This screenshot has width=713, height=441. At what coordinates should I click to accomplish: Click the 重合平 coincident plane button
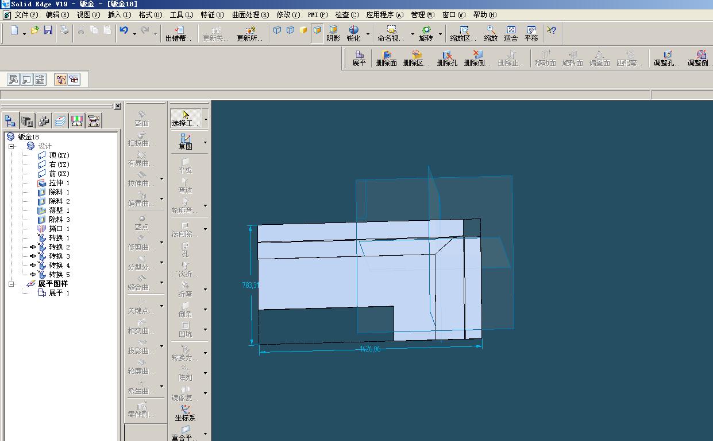point(185,433)
